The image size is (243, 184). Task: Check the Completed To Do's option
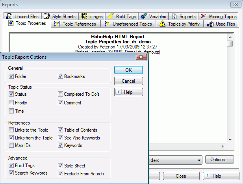[x=60, y=94]
